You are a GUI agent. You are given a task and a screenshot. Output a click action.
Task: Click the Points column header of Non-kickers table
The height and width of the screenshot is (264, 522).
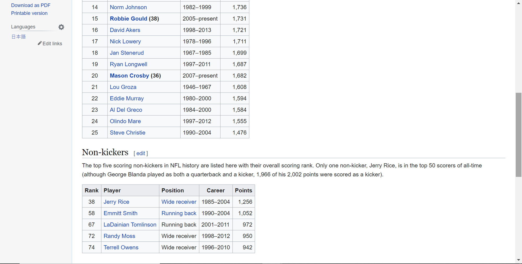[244, 191]
